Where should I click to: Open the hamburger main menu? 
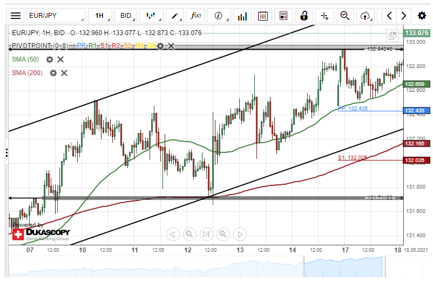coord(16,16)
